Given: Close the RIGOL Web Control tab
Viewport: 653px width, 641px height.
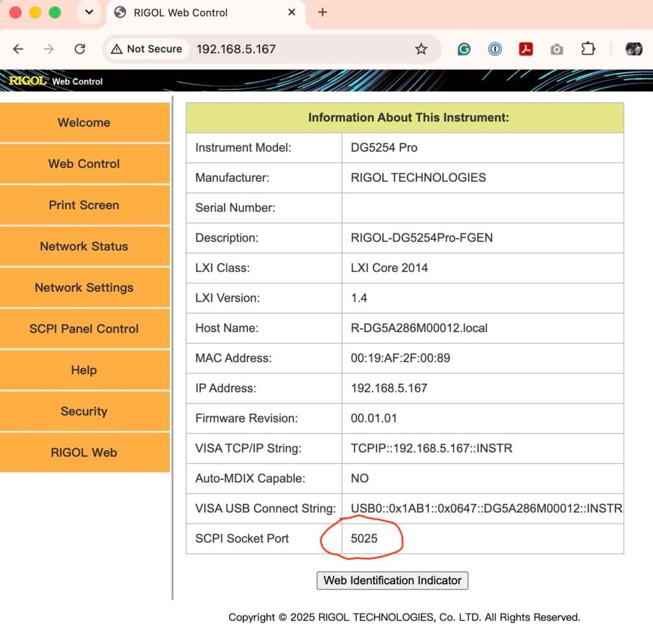Looking at the screenshot, I should pyautogui.click(x=291, y=13).
